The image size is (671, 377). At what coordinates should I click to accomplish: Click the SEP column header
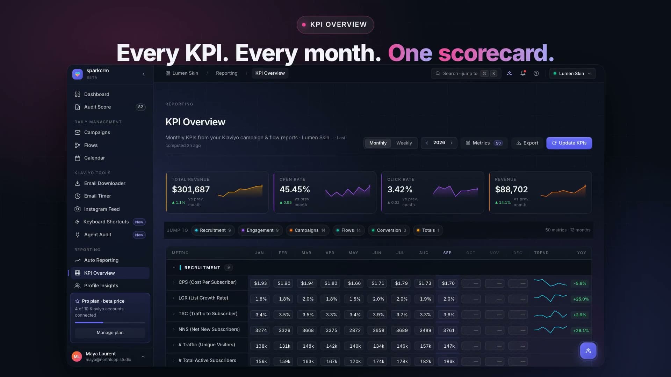447,253
